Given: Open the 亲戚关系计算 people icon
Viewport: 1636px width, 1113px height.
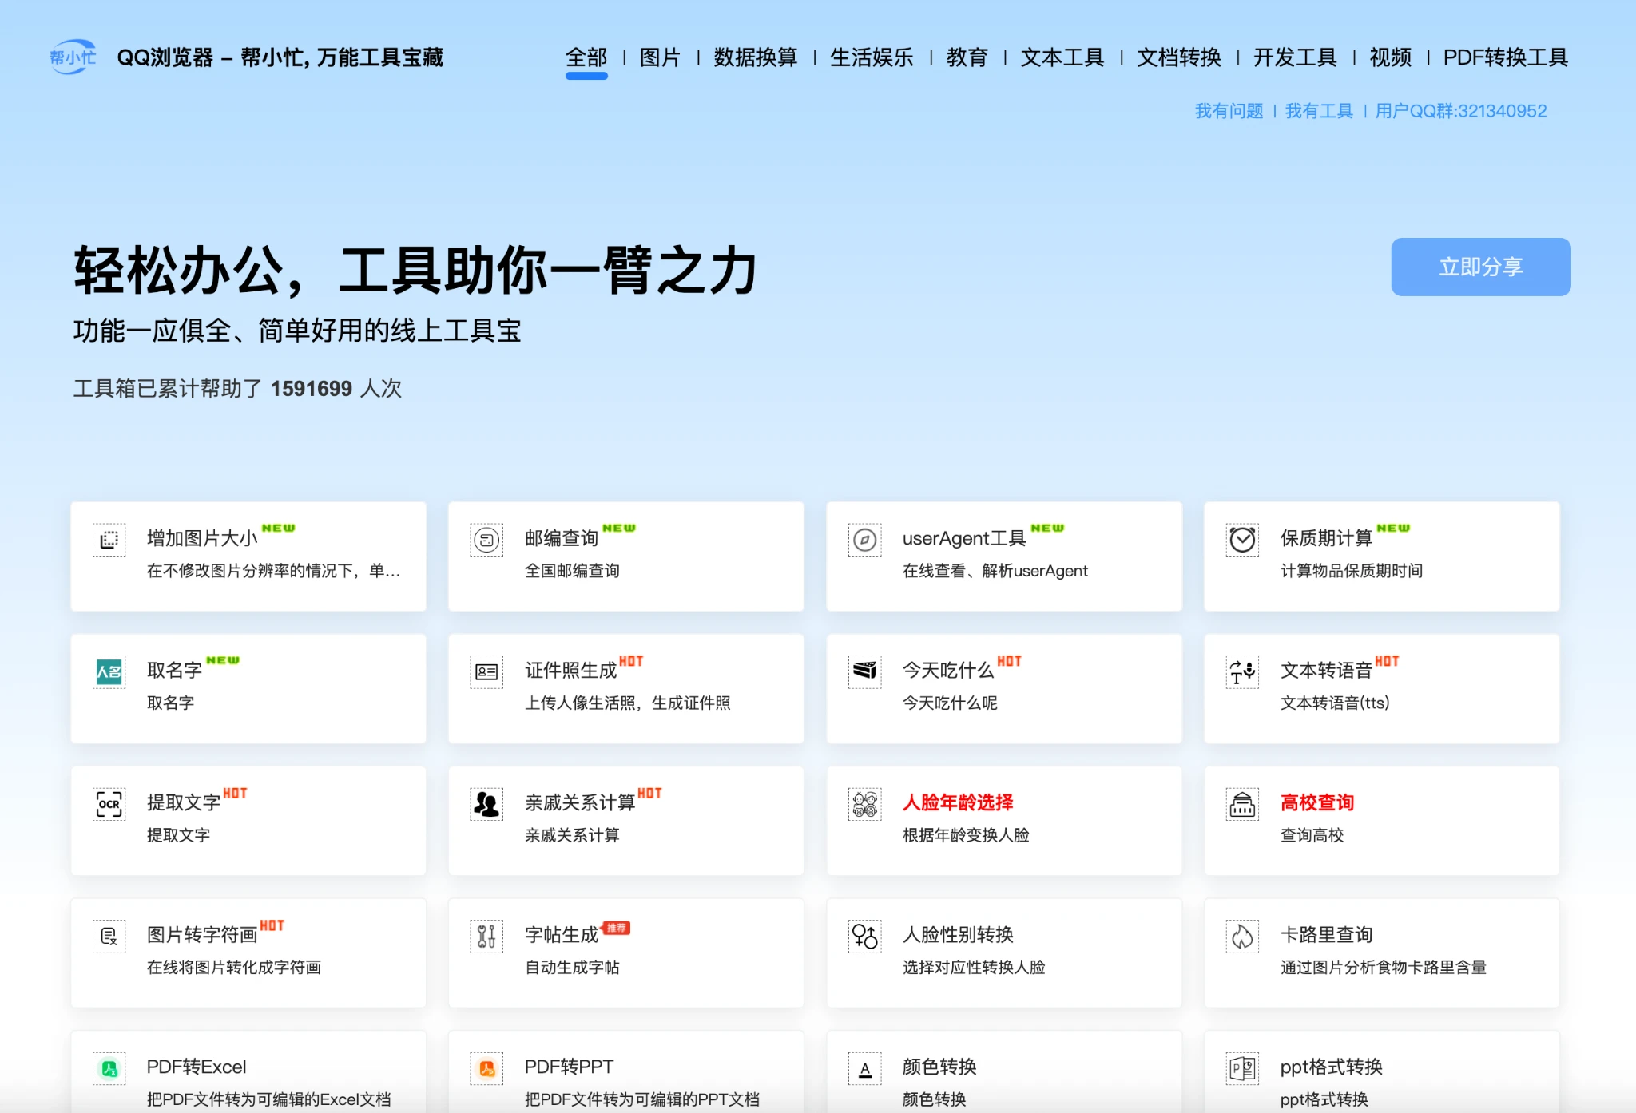Looking at the screenshot, I should (486, 804).
